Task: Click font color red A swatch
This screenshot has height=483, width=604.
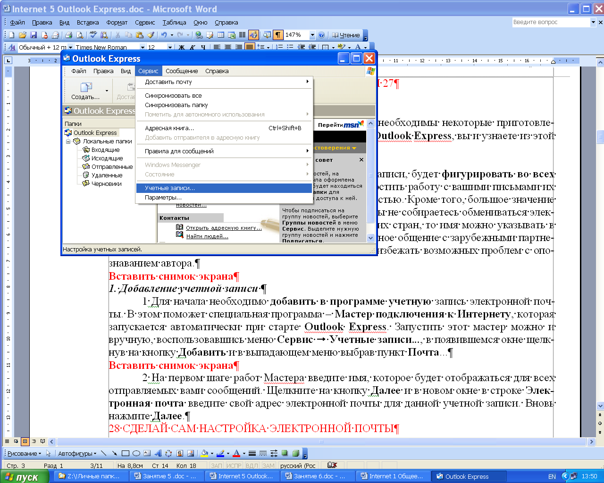Action: coord(237,453)
